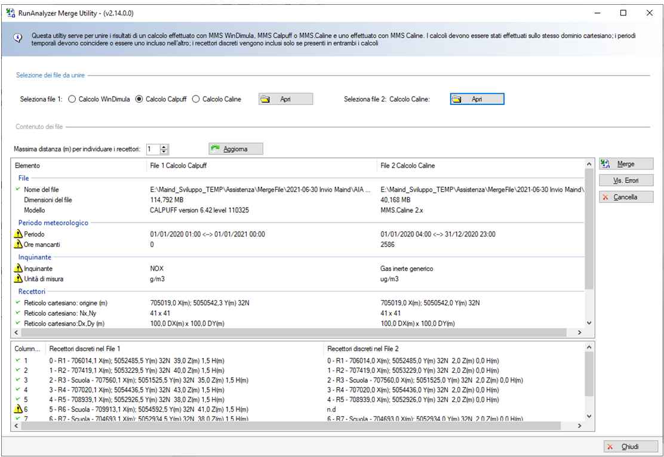Click the Gas inerte generico cell
Screen dimensions: 664x457
(407, 268)
